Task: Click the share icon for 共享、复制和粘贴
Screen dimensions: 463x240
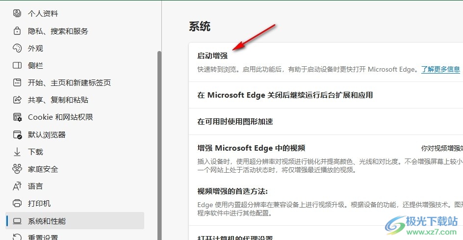Action: tap(18, 100)
